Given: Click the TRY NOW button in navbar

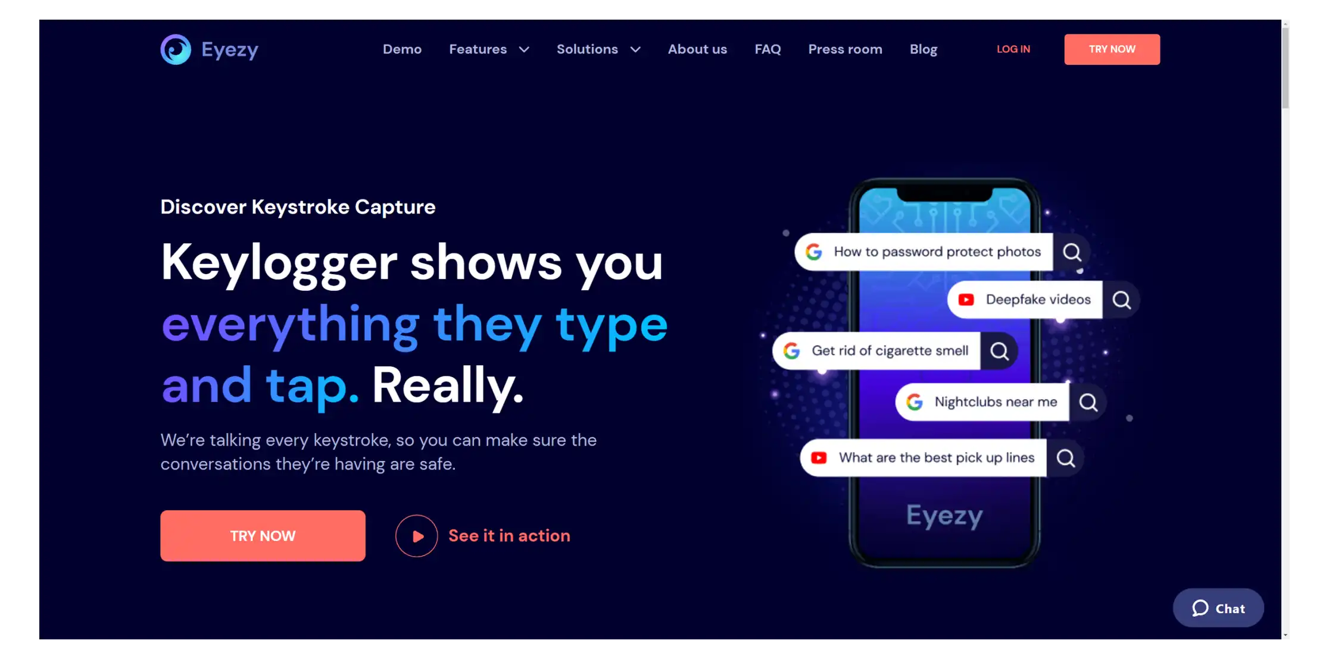Looking at the screenshot, I should coord(1112,49).
